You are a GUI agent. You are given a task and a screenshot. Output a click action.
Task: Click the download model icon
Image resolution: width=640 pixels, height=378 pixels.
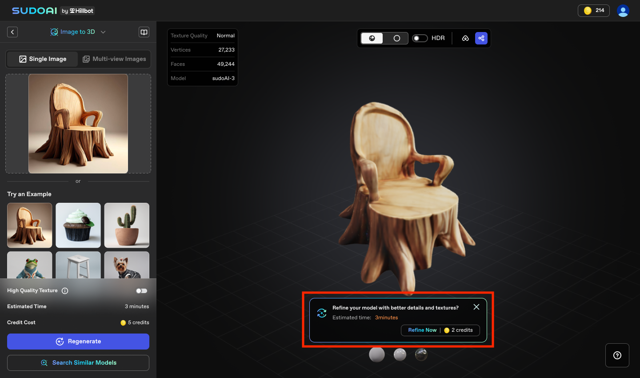pyautogui.click(x=465, y=38)
